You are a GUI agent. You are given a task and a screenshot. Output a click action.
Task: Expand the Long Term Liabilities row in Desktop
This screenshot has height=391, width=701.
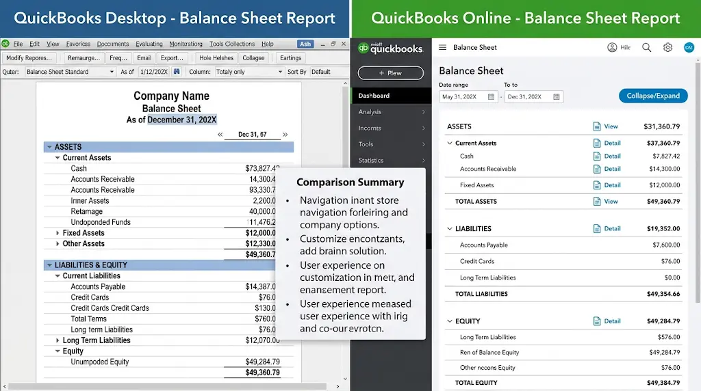(x=58, y=340)
